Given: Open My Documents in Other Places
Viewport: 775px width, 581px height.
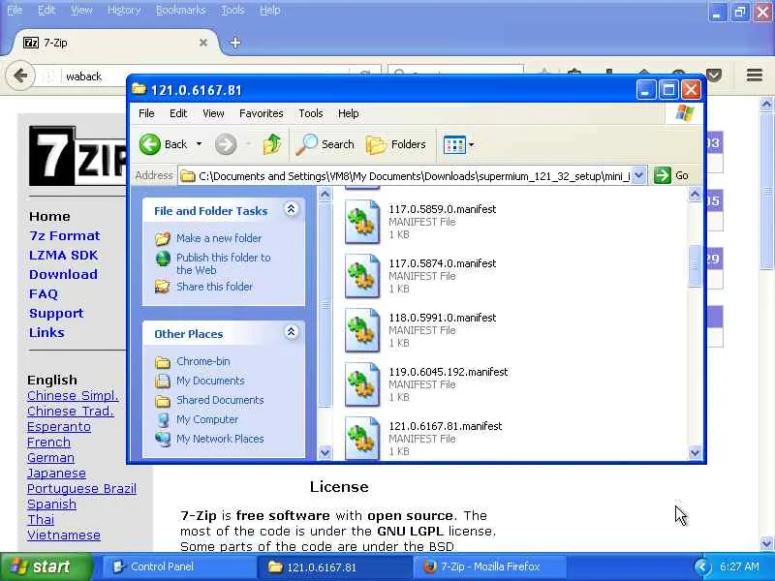Looking at the screenshot, I should (x=210, y=381).
